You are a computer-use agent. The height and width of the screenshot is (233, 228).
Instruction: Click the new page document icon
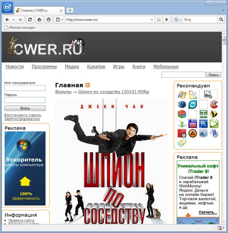tap(58, 20)
